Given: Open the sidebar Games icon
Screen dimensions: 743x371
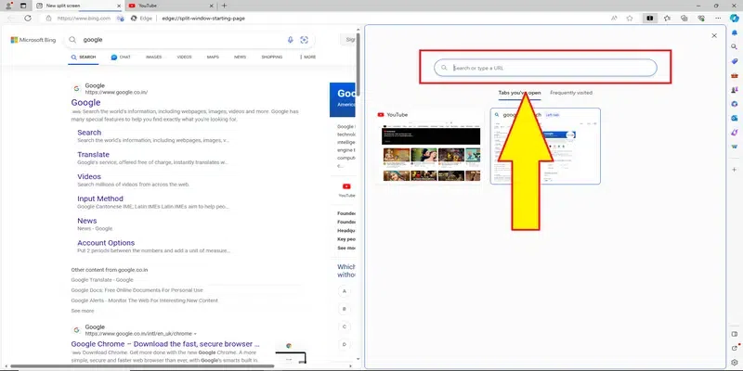Looking at the screenshot, I should click(735, 89).
